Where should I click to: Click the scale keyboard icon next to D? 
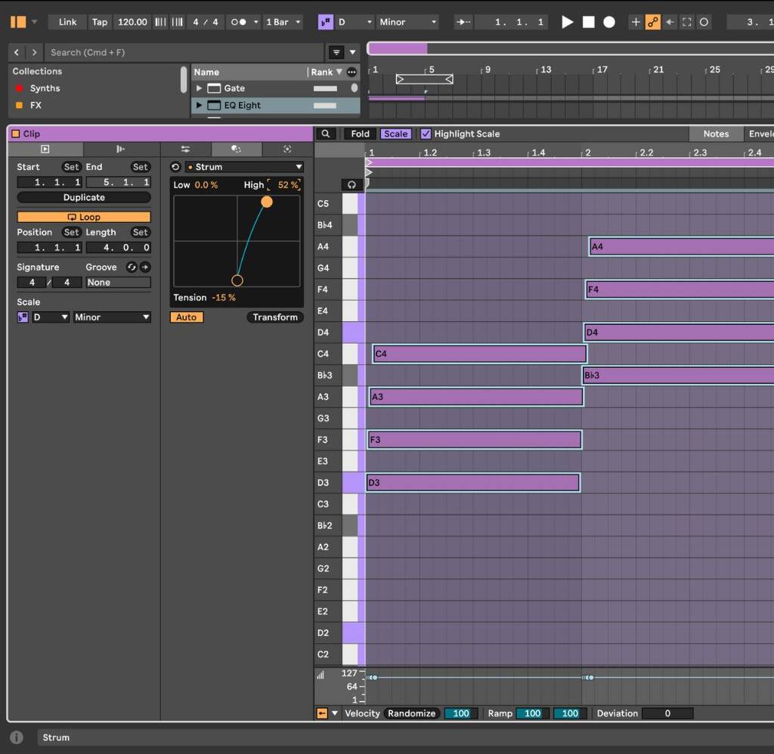[23, 317]
